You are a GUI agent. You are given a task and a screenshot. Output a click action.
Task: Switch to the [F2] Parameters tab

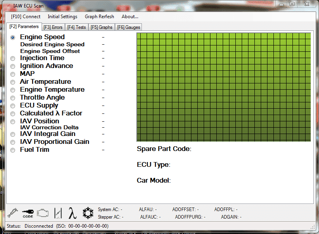(24, 26)
